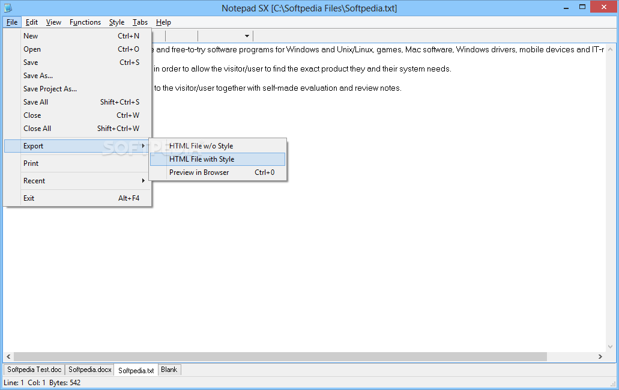Screen dimensions: 619x390
Task: Select the Close All entry
Action: [78, 129]
